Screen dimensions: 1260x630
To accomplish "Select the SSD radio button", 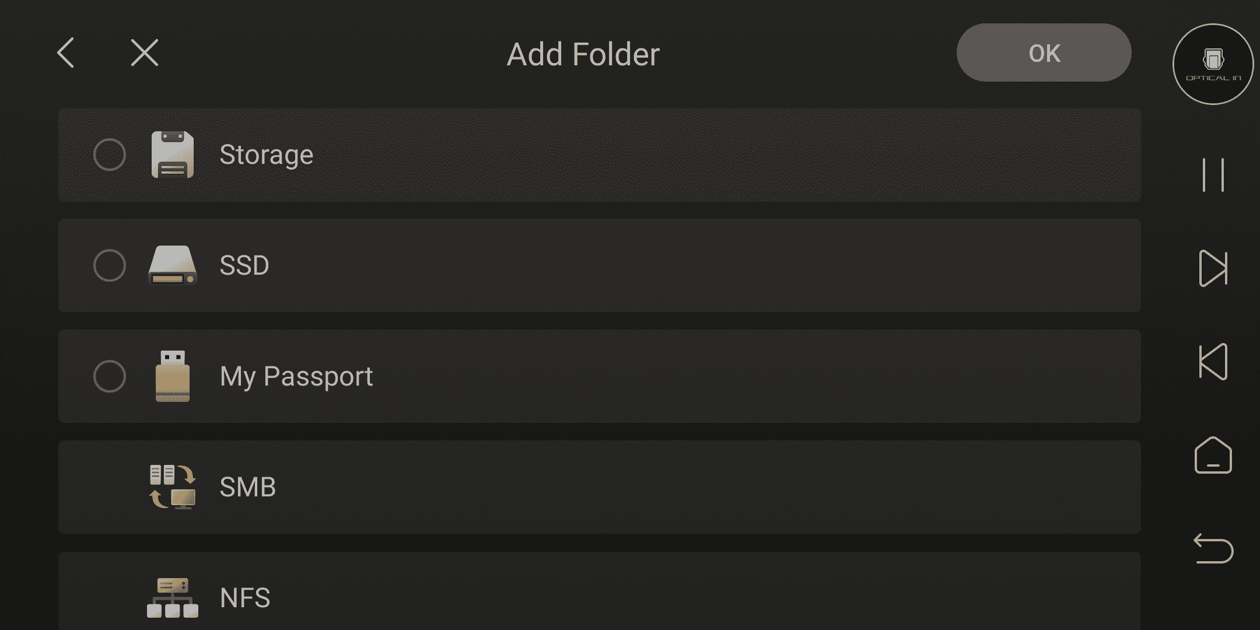I will [110, 265].
